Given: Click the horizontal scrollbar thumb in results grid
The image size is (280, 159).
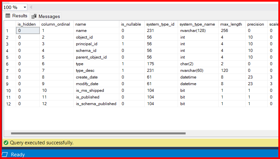Looking at the screenshot, I should (x=98, y=133).
